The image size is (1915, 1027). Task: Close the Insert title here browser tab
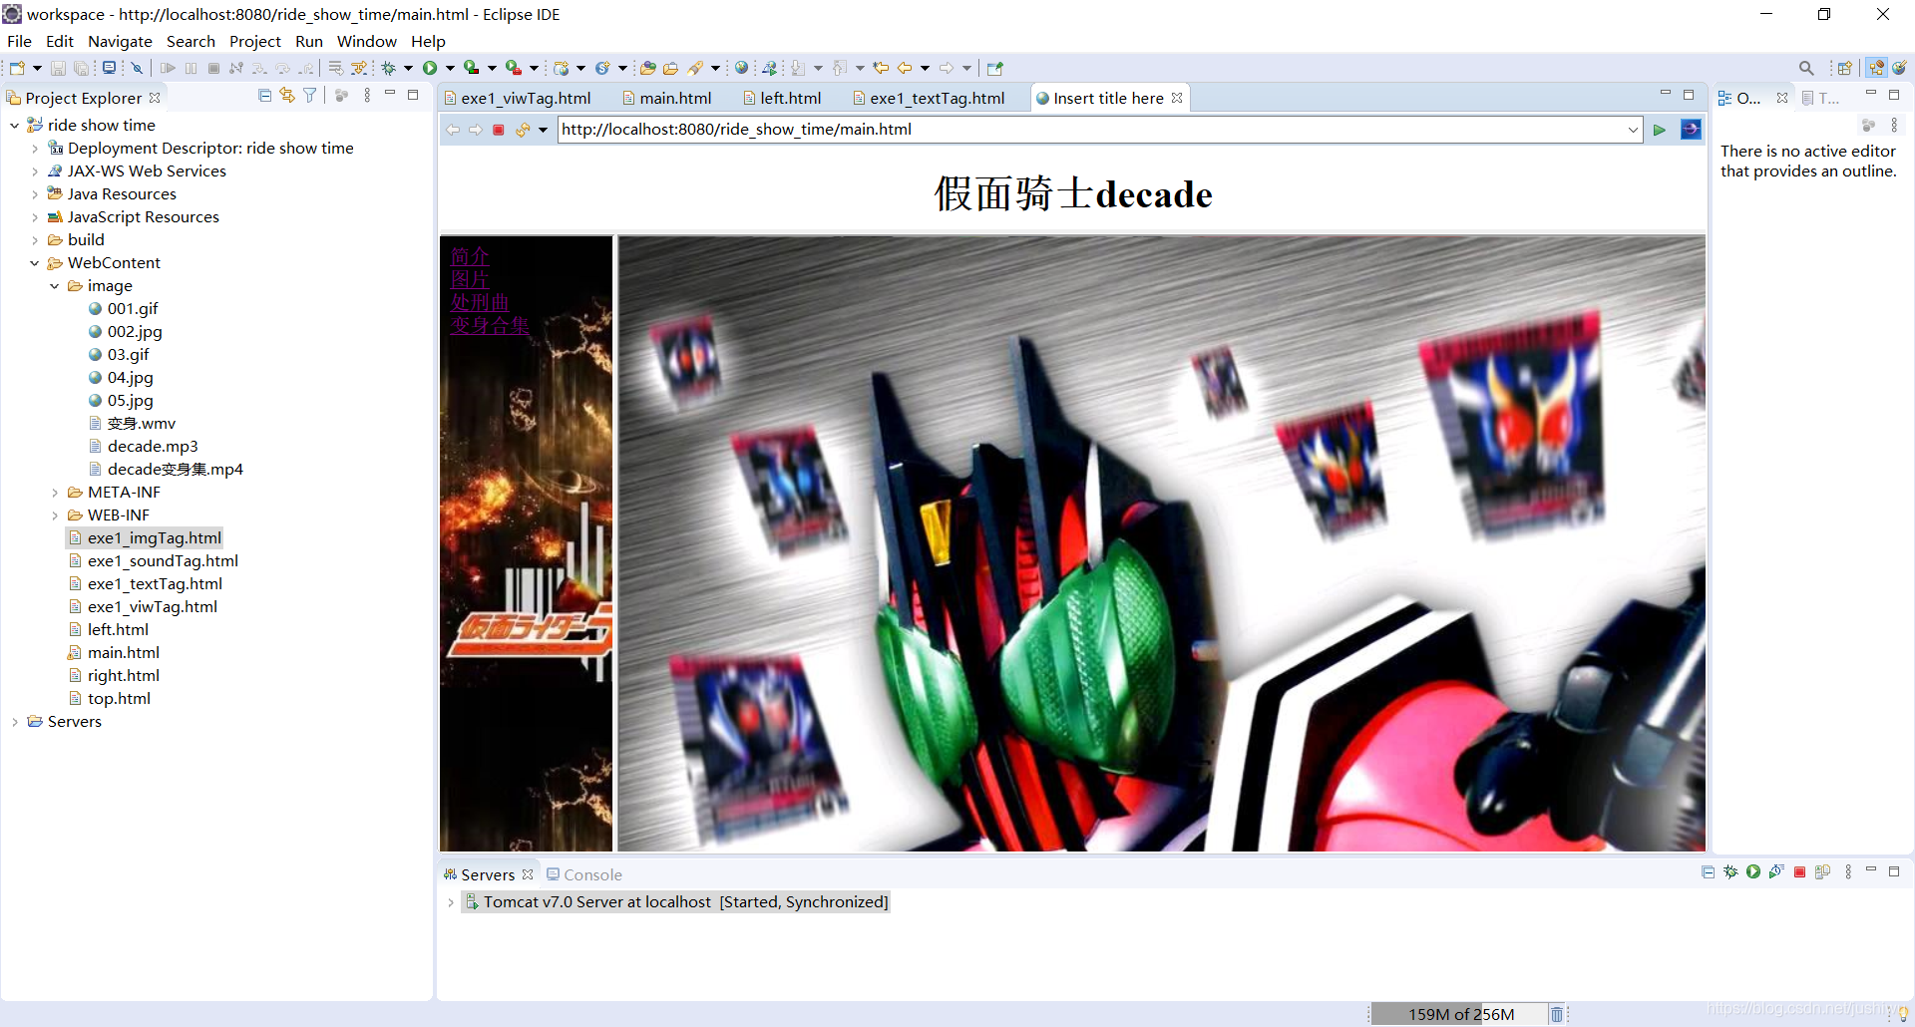tap(1177, 98)
